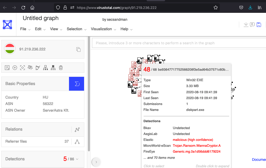This screenshot has width=266, height=168.
Task: Click the graph download arrow icon
Action: click(246, 25)
